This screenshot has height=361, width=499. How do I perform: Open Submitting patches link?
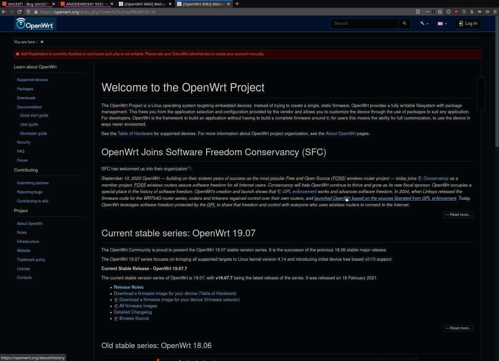33,183
